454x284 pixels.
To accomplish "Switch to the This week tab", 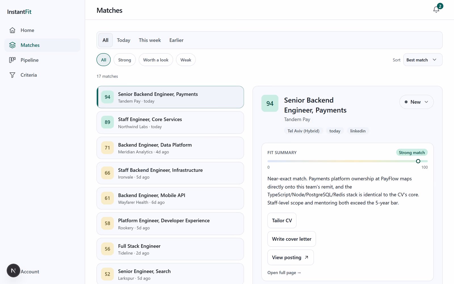I will pyautogui.click(x=150, y=40).
